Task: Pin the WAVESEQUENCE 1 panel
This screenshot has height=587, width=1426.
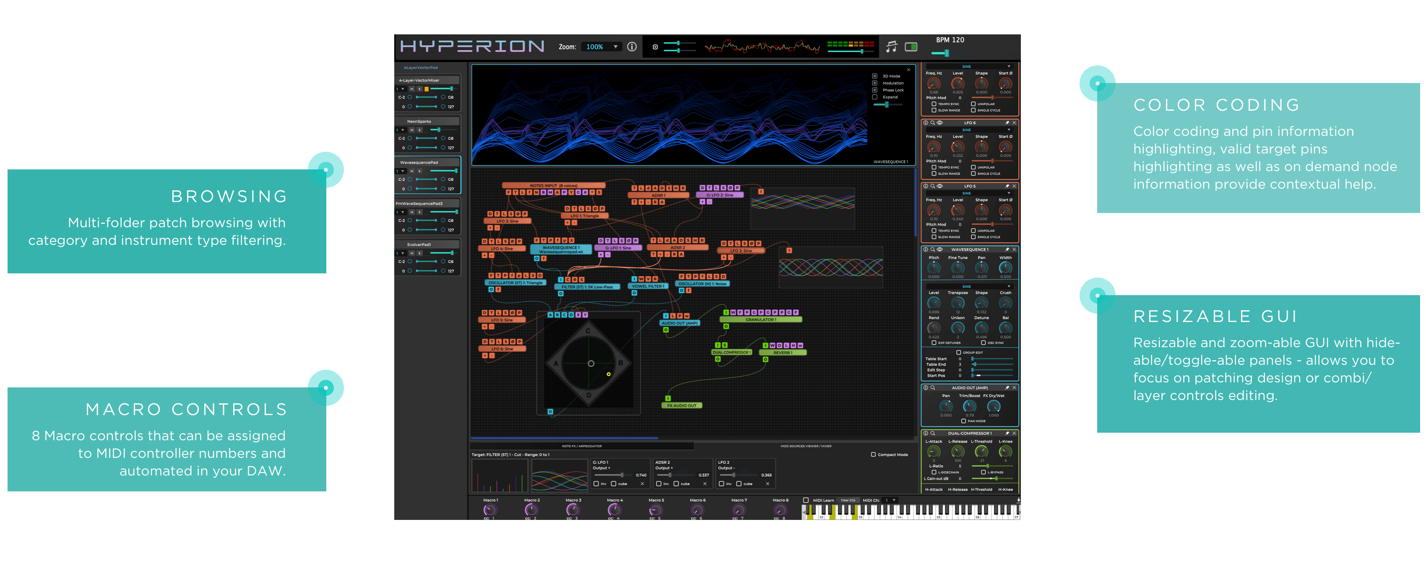Action: coord(1007,249)
